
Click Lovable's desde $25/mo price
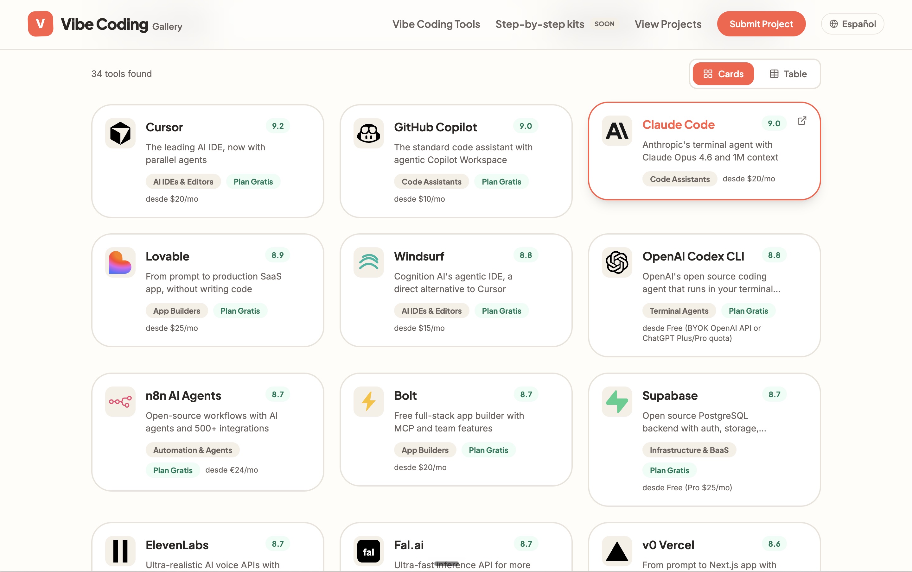(x=172, y=328)
